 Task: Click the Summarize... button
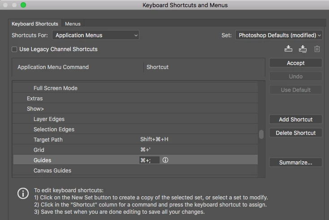coord(296,162)
